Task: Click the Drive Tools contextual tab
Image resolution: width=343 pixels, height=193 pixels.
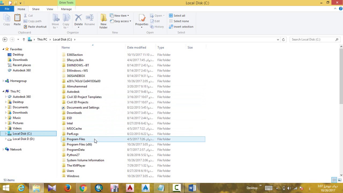Action: coord(66,3)
